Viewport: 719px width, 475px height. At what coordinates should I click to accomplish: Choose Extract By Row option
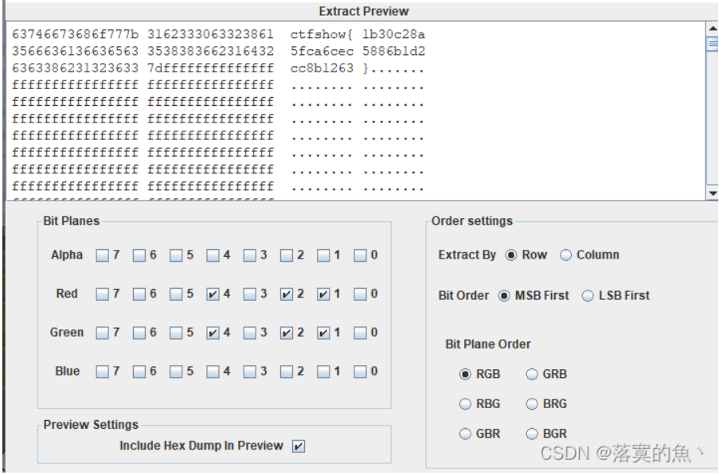tap(511, 255)
